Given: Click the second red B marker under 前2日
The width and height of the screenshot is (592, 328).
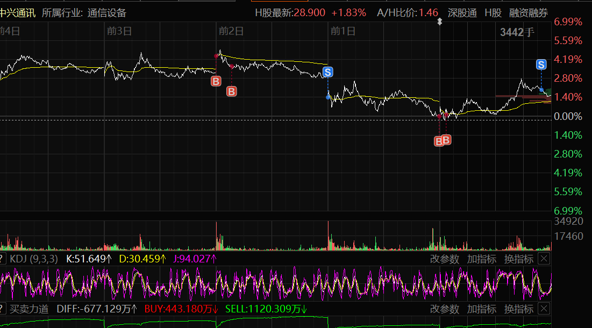Looking at the screenshot, I should point(231,91).
